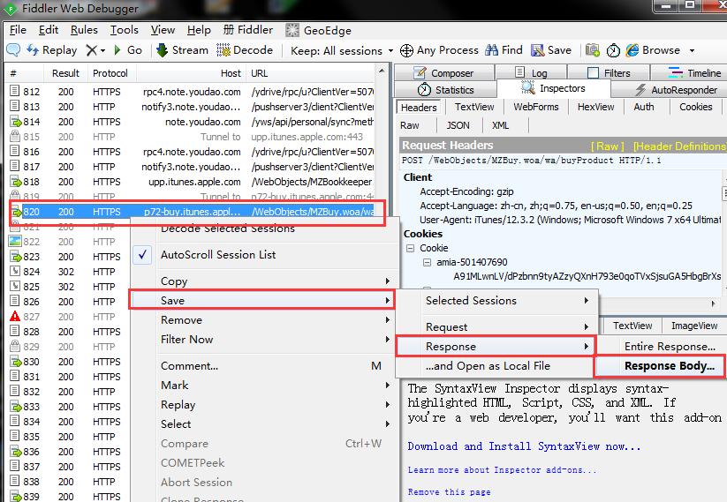Click the timer stopwatch toolbar icon

[x=613, y=50]
